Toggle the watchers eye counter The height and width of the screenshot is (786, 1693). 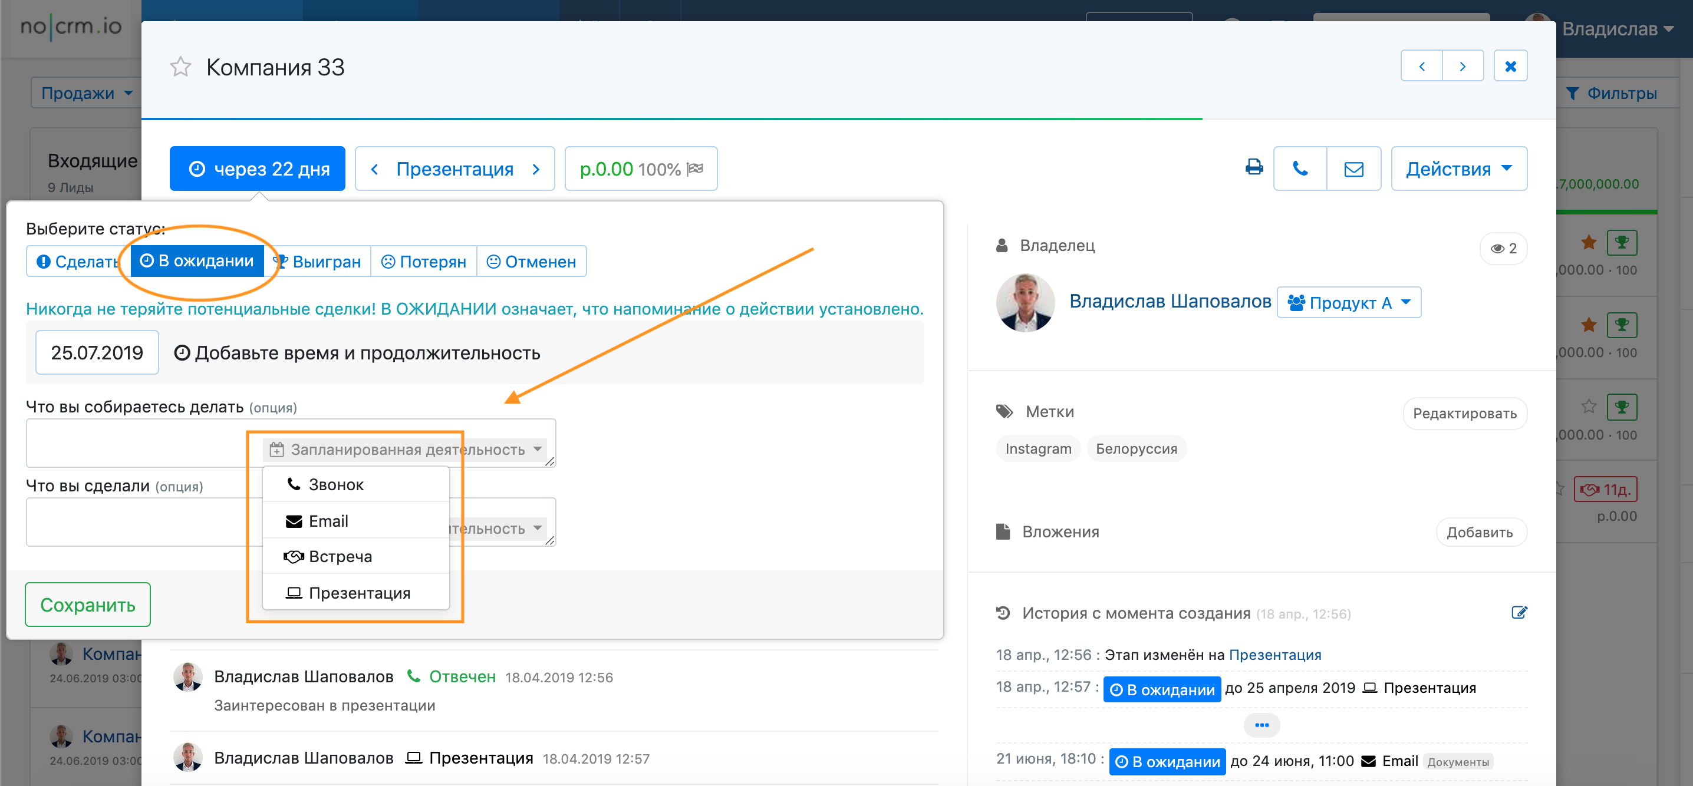(1503, 248)
